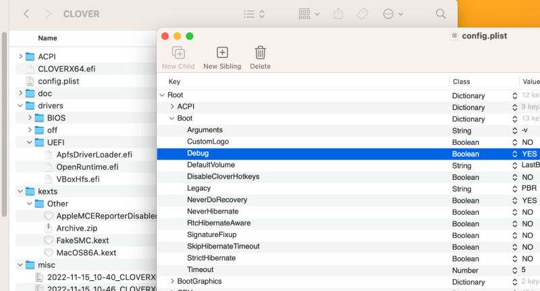Expand the BootGraphics dictionary key
This screenshot has width=540, height=291.
coord(172,282)
